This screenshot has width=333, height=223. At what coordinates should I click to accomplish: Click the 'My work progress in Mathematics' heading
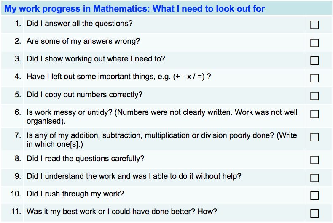point(134,8)
